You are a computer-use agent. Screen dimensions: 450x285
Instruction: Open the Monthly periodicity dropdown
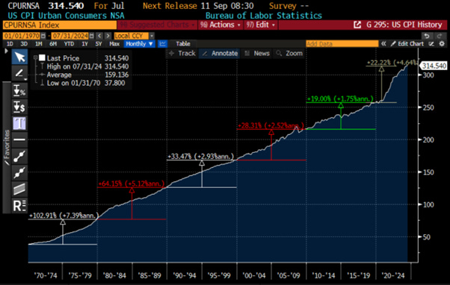tap(139, 44)
